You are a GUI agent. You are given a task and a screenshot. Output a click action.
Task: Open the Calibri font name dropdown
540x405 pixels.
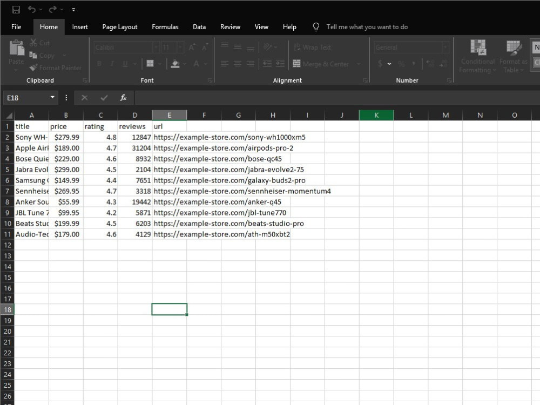pos(156,47)
